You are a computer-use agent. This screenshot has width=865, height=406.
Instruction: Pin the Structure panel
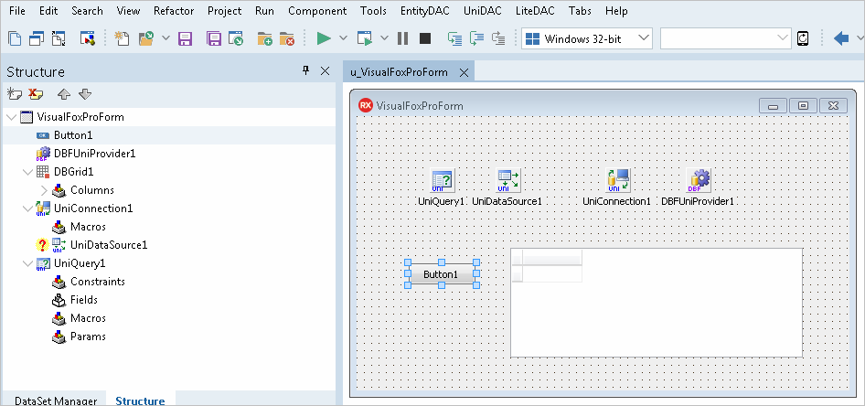306,70
